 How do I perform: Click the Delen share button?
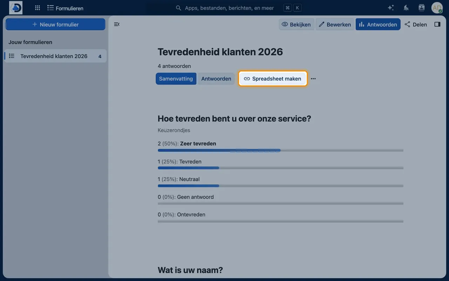point(416,24)
